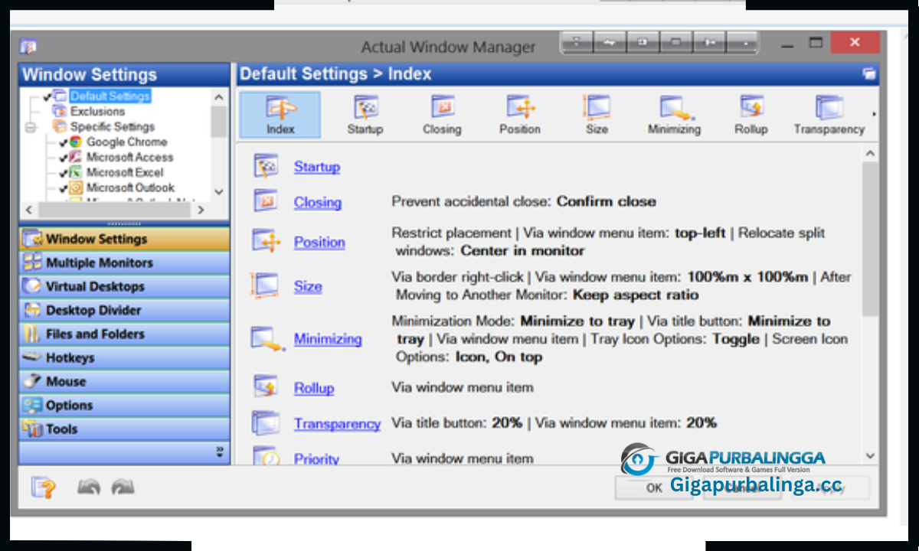Toggle the checkmark beside Google Chrome
The image size is (919, 551).
point(64,142)
